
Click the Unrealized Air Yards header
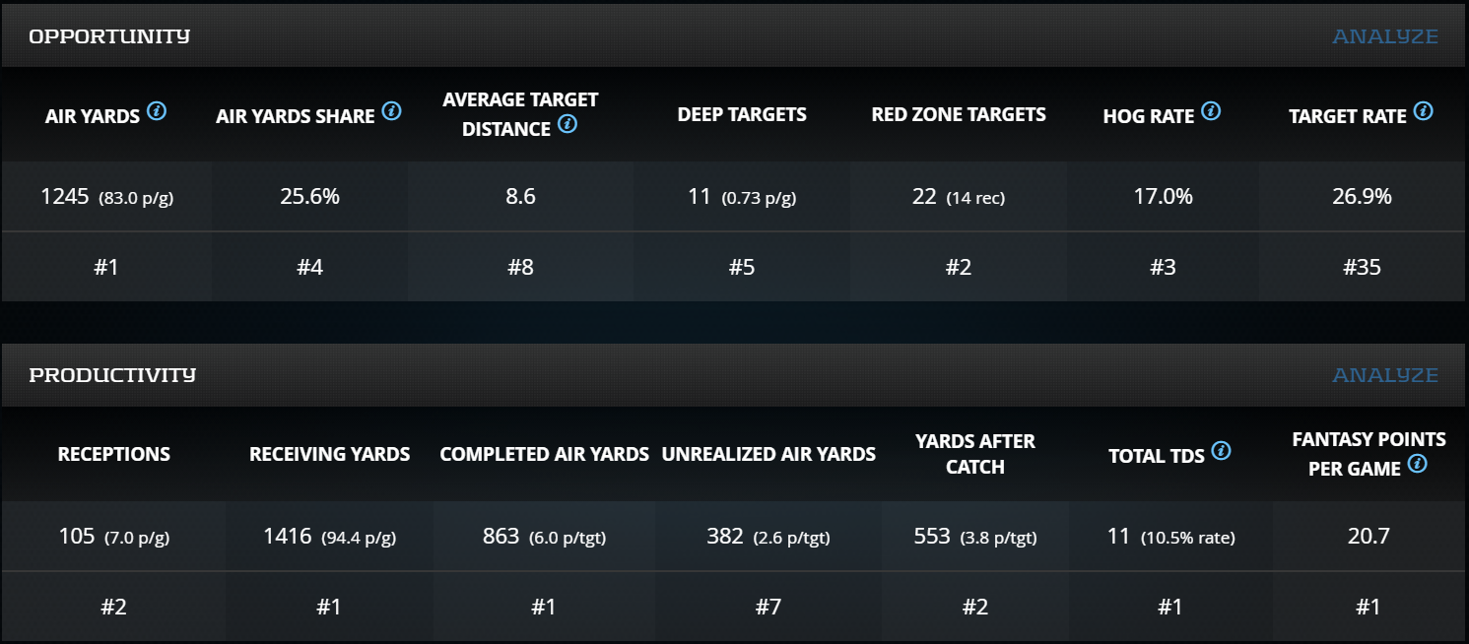[768, 455]
